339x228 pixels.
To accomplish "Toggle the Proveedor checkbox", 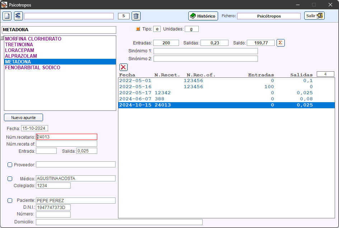I will [x=10, y=165].
